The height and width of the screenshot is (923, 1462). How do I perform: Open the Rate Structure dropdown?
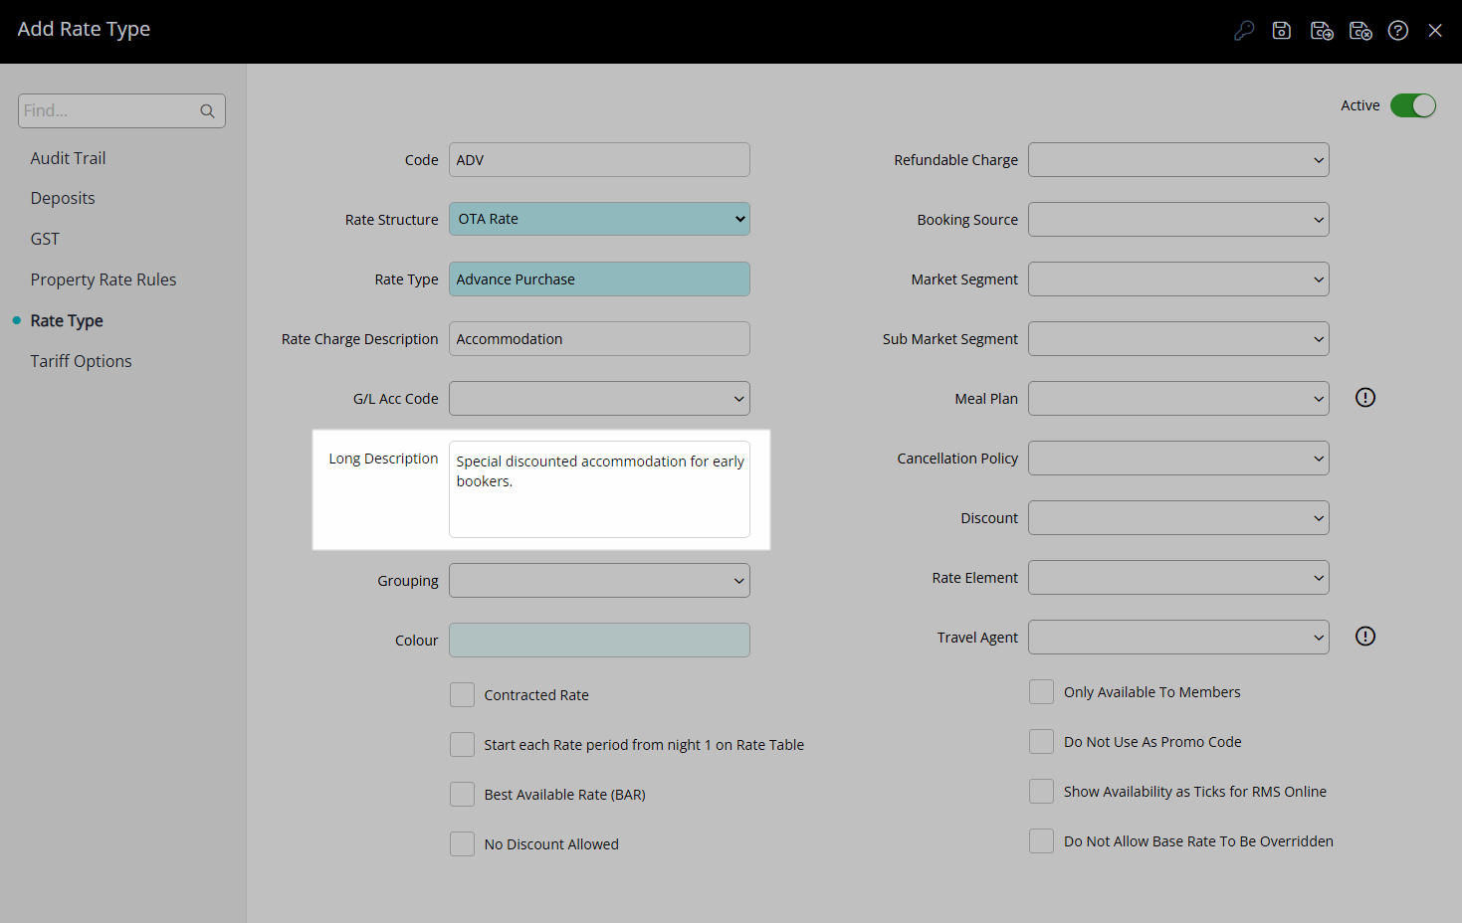coord(599,219)
